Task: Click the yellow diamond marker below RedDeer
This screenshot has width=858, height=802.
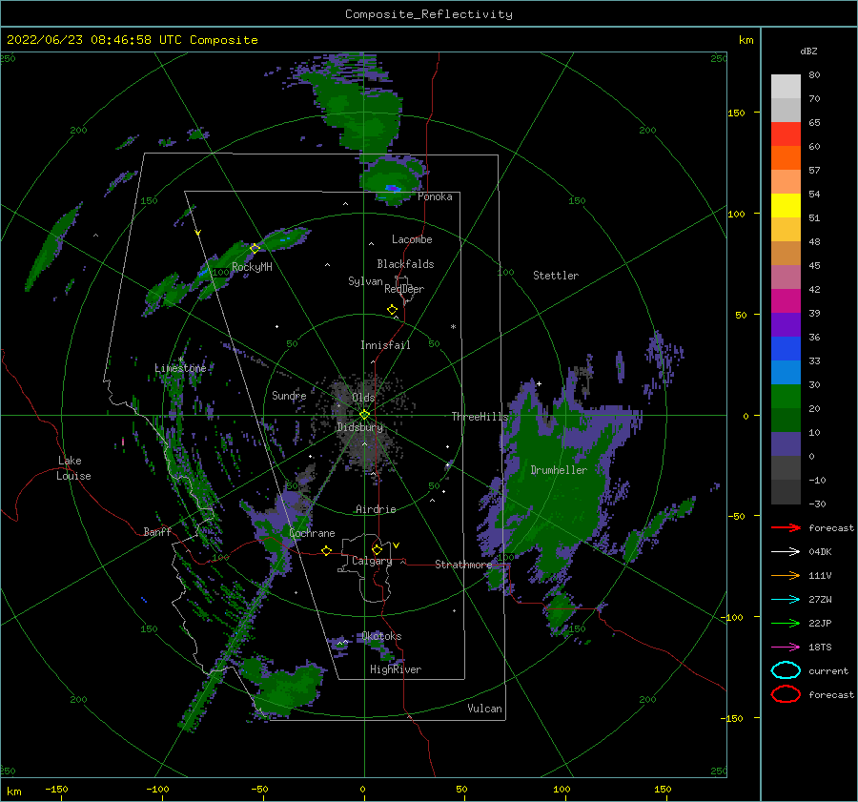Action: 392,310
